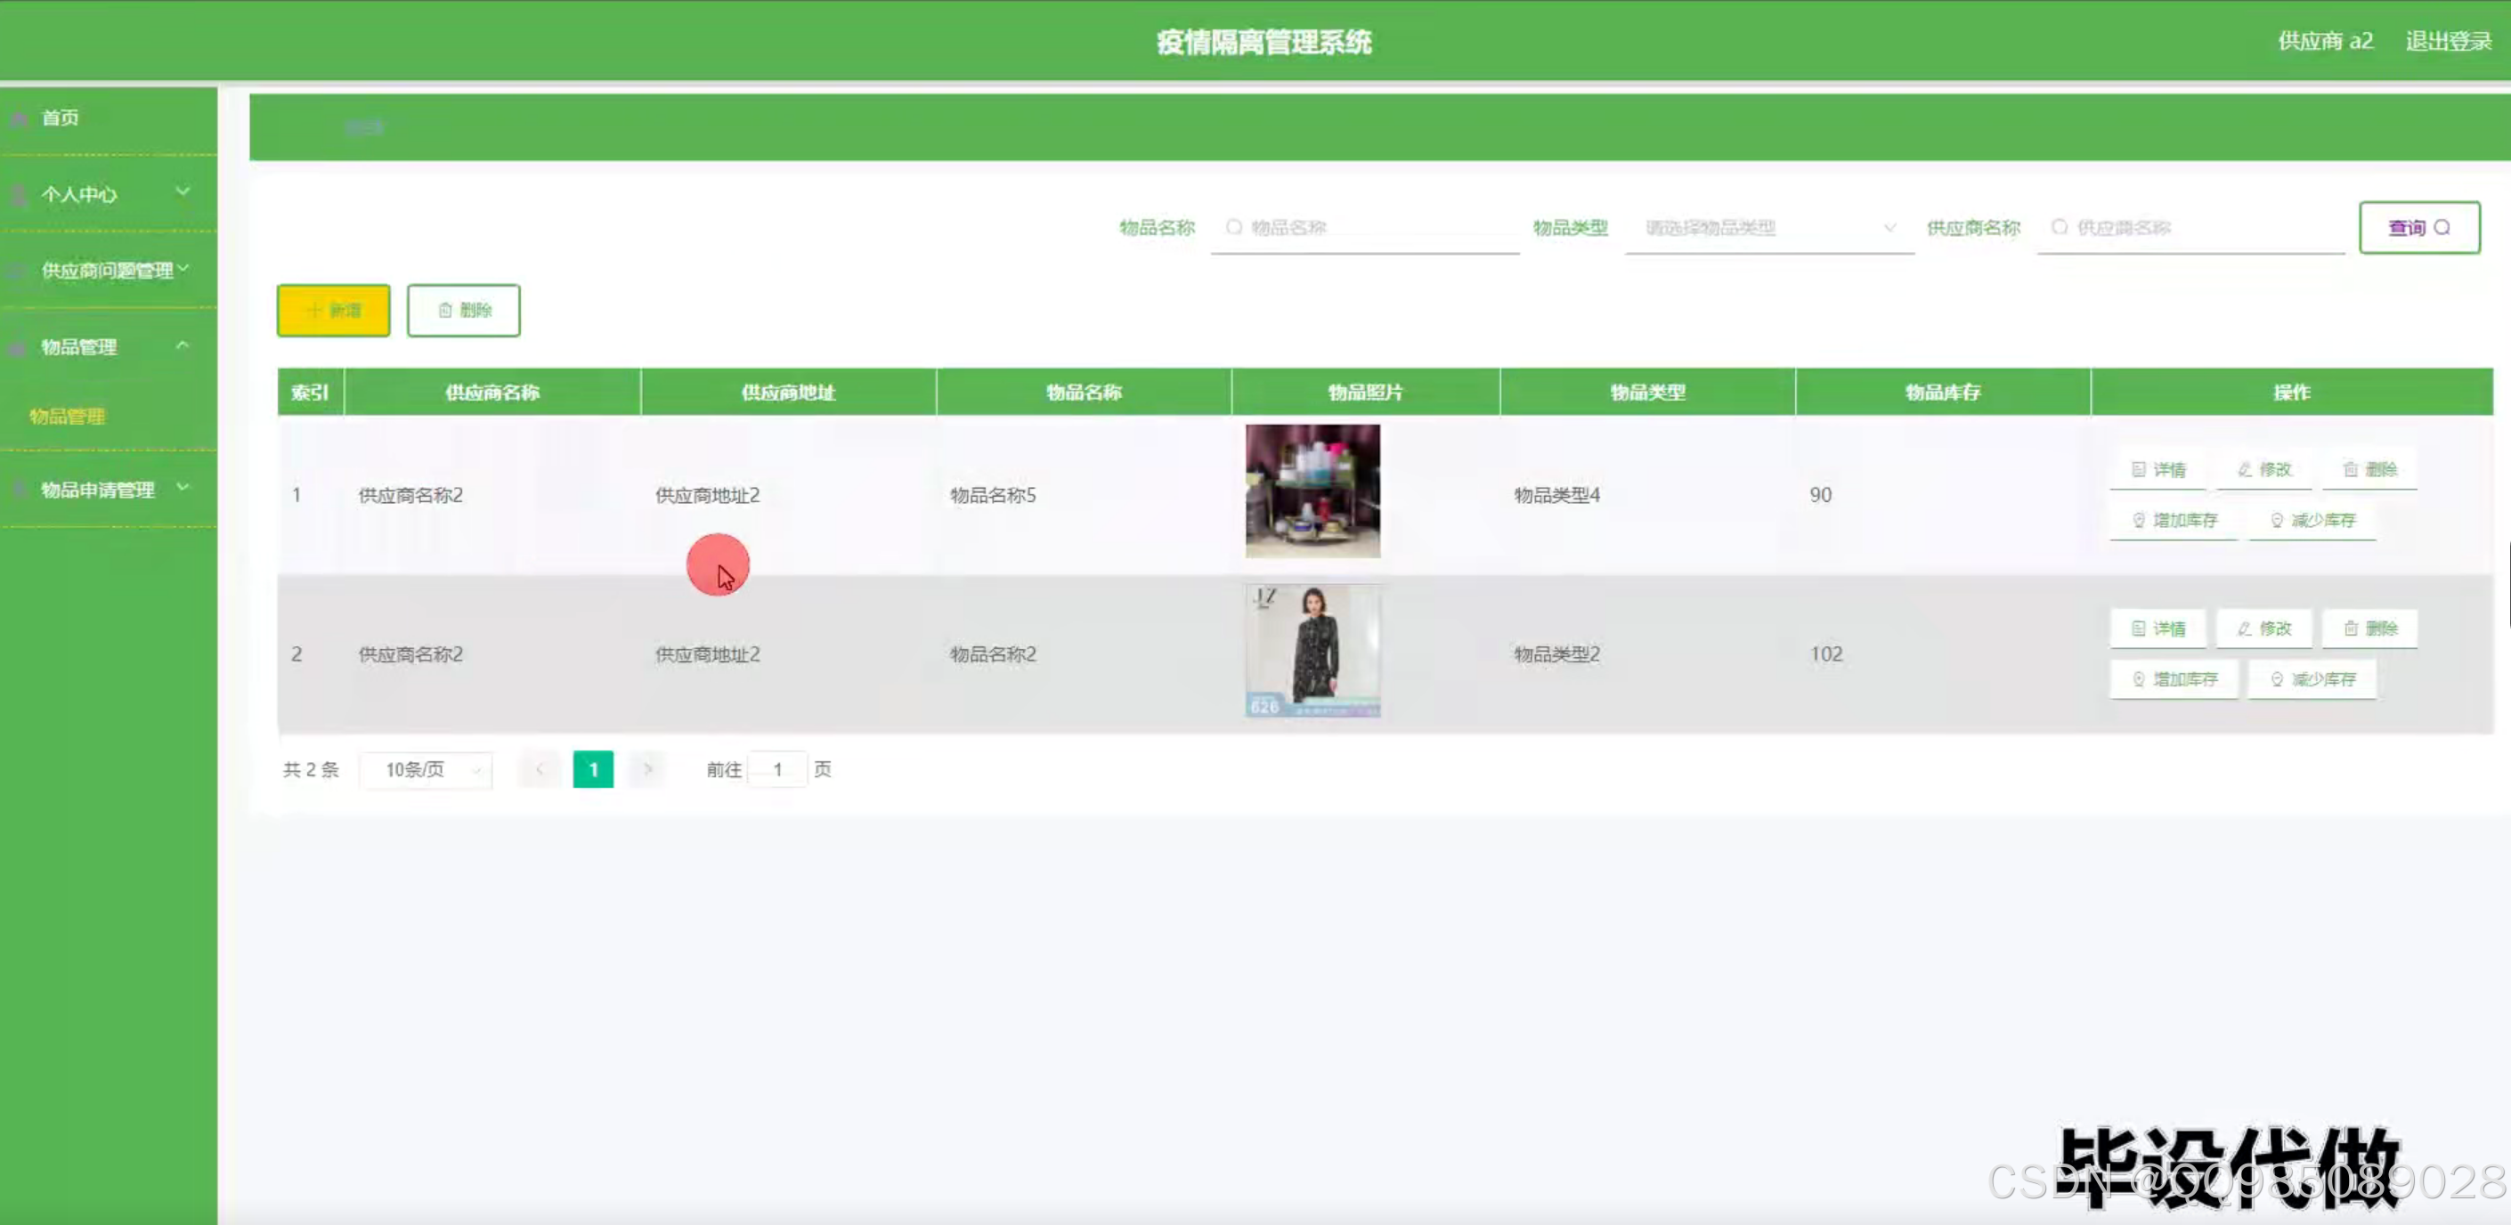Expand the 供应商问题管理 sidebar menu
2511x1225 pixels.
tap(107, 270)
